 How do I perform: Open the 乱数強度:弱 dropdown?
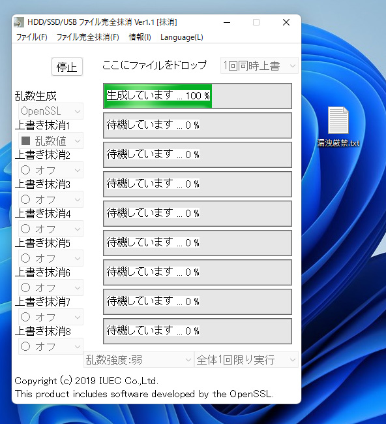[x=139, y=359]
